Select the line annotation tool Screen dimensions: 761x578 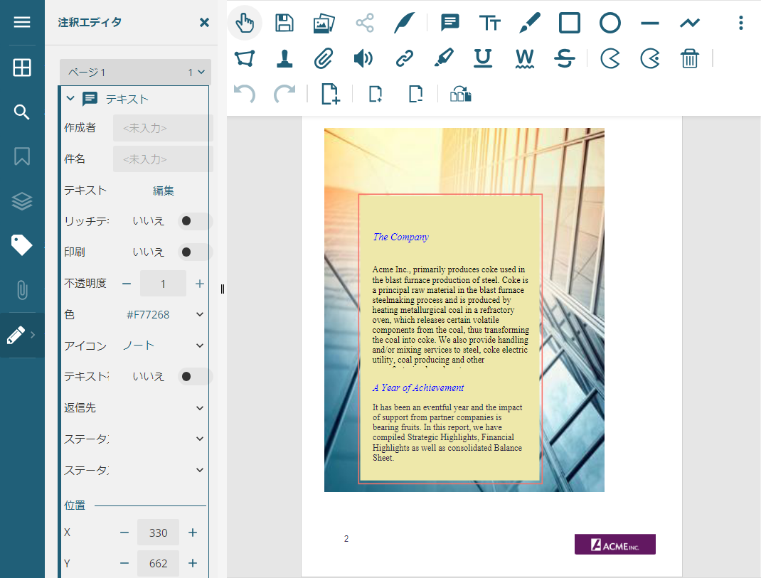(650, 23)
